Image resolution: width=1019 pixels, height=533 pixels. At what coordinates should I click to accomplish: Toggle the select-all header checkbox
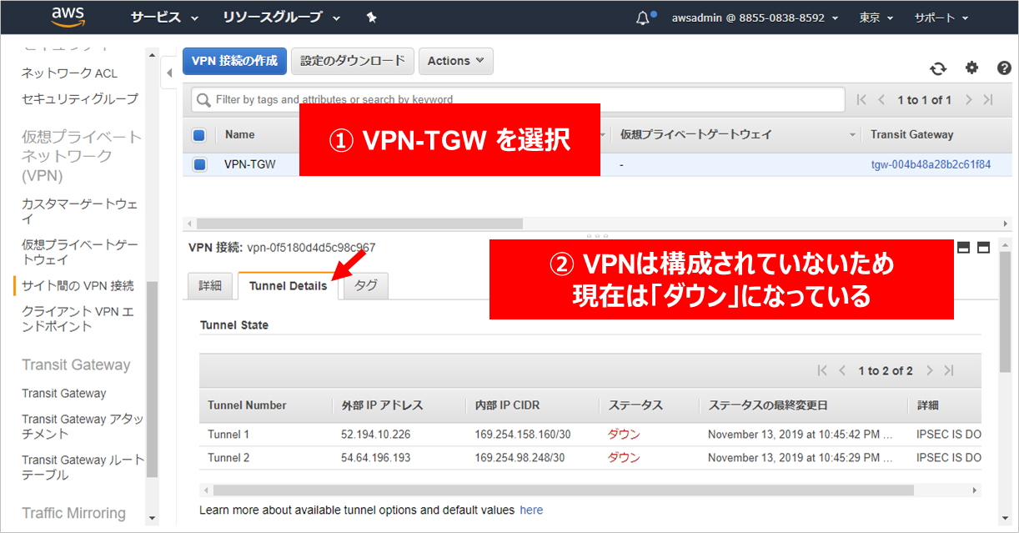click(x=199, y=135)
